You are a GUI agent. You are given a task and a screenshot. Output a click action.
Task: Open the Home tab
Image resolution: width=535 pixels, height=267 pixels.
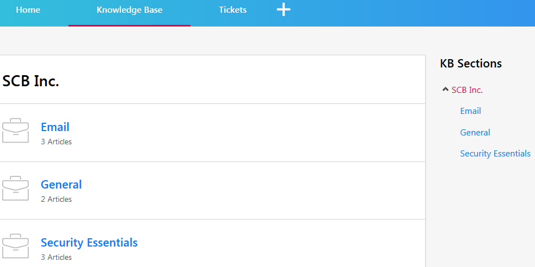coord(28,10)
